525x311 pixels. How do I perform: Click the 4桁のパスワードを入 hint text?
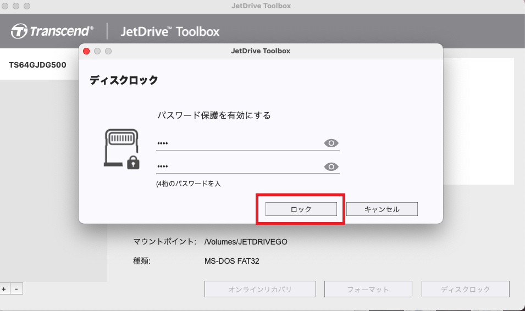(x=189, y=184)
